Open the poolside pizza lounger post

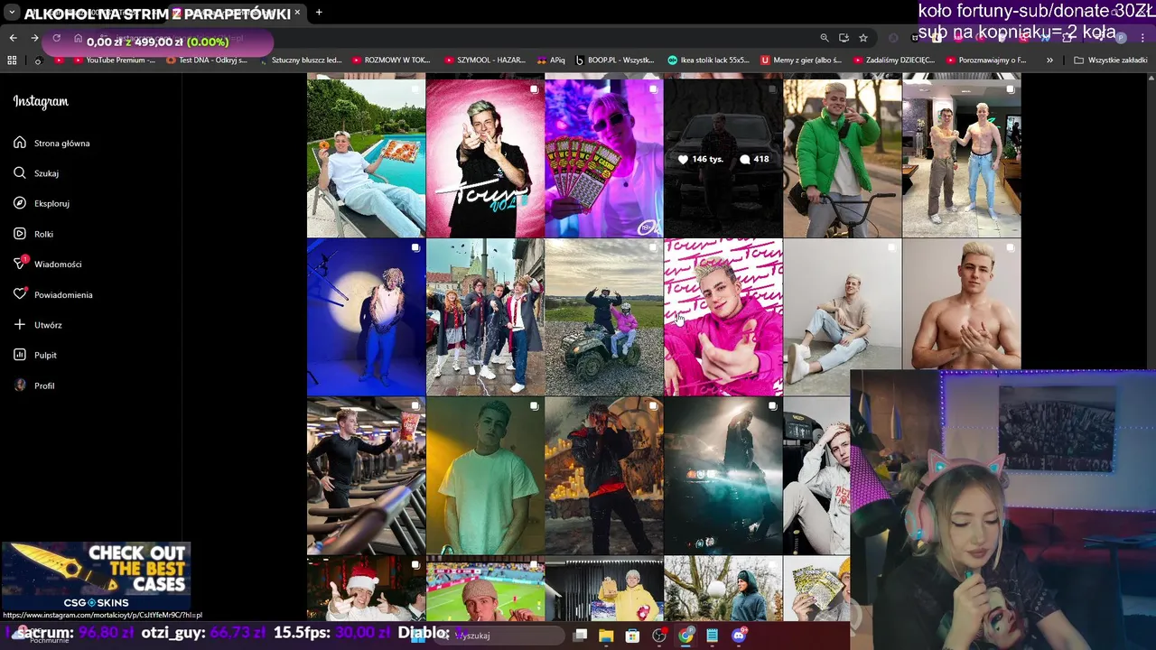click(366, 158)
